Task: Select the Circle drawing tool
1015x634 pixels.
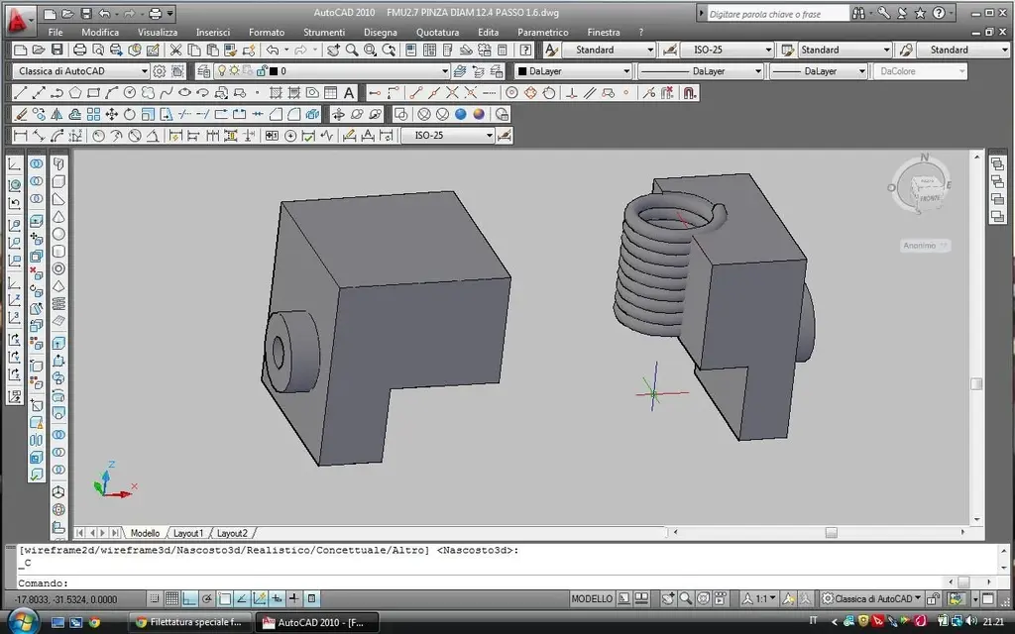Action: pos(130,92)
